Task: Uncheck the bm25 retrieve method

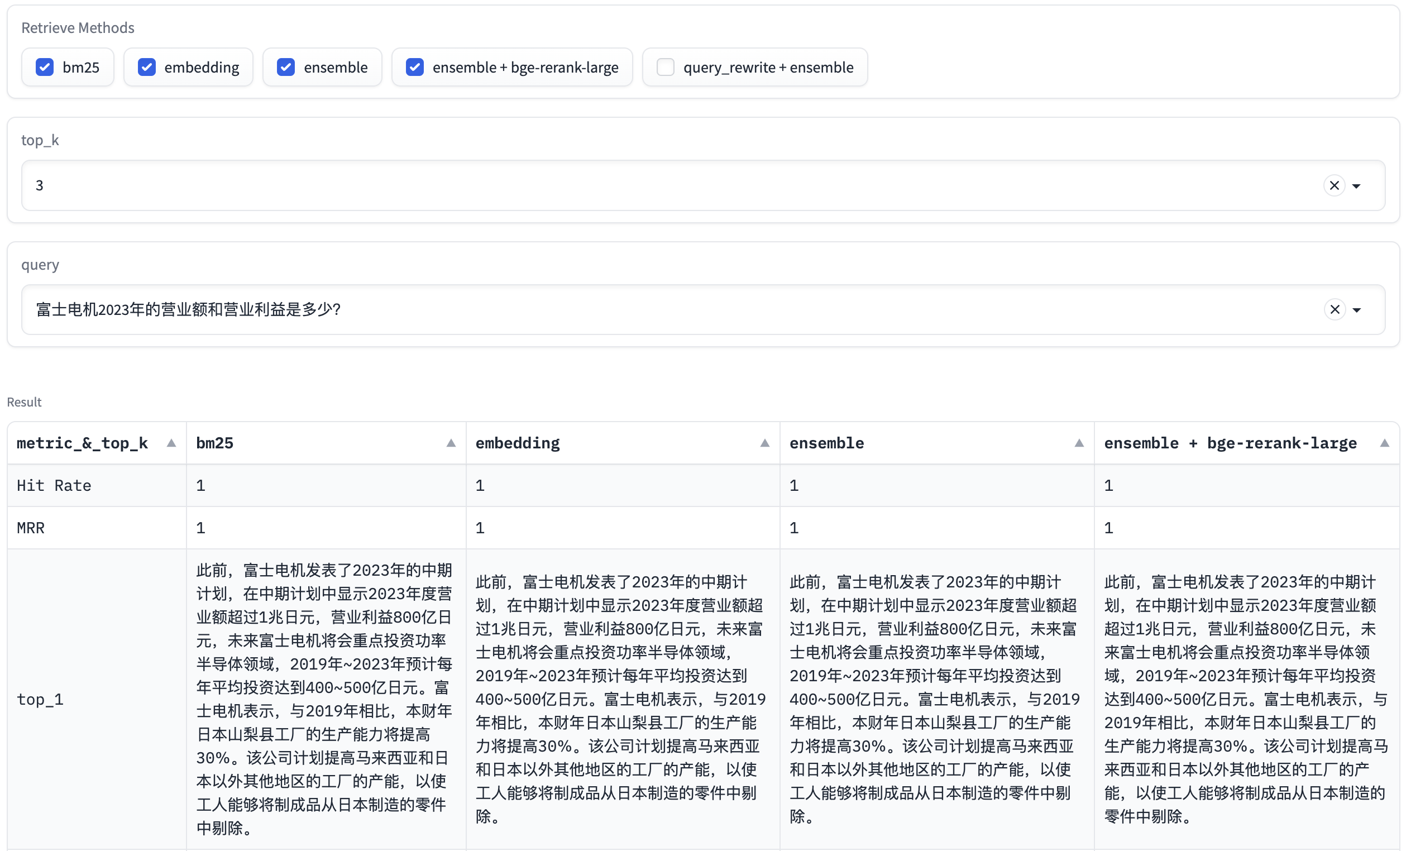Action: point(45,68)
